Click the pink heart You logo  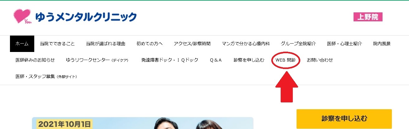click(x=22, y=17)
